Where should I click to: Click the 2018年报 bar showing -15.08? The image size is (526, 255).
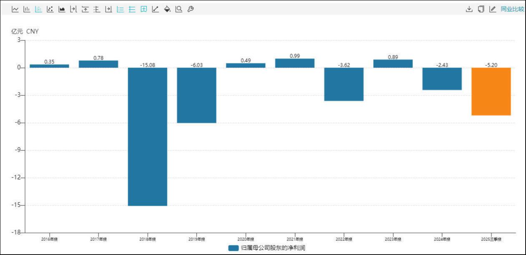[147, 137]
